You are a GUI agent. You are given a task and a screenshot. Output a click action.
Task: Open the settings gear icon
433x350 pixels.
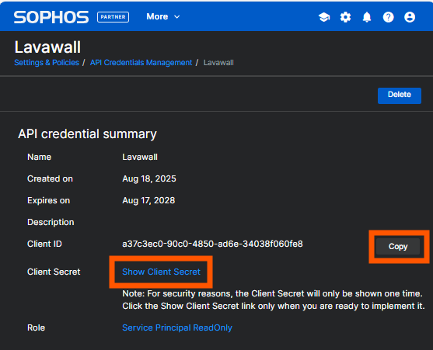click(x=345, y=17)
